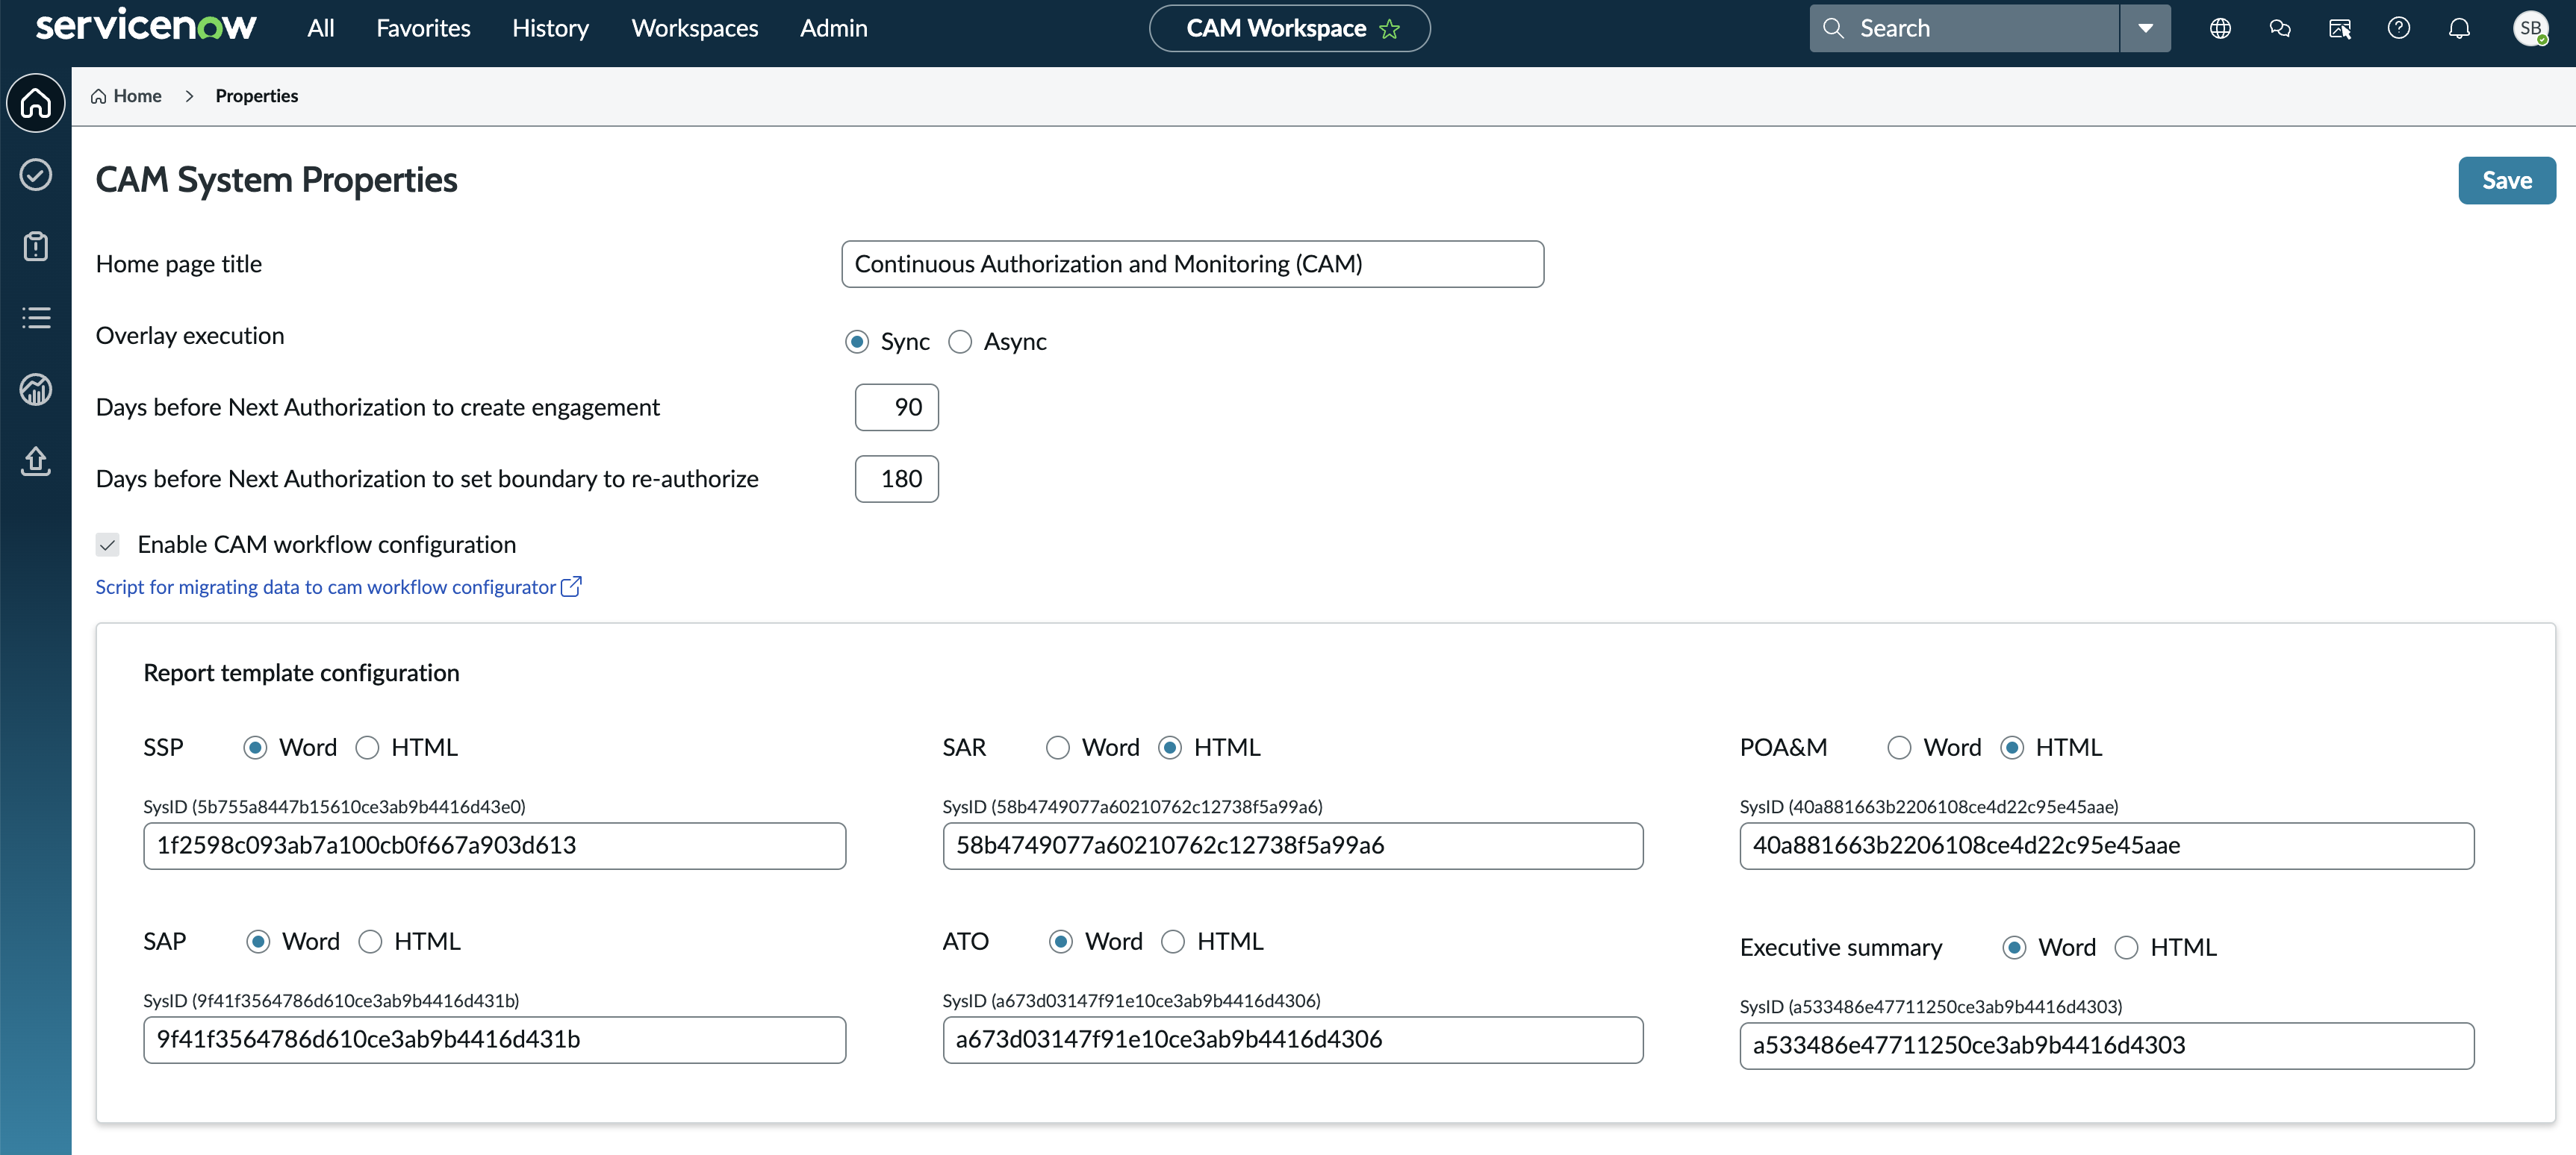Edit the SAP SysID input field
This screenshot has height=1155, width=2576.
point(495,1039)
